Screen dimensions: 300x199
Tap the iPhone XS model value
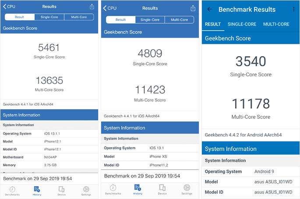point(158,156)
